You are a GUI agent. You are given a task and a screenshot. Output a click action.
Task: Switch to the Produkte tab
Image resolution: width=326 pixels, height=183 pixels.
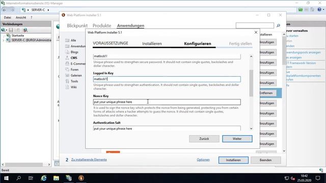(x=102, y=25)
